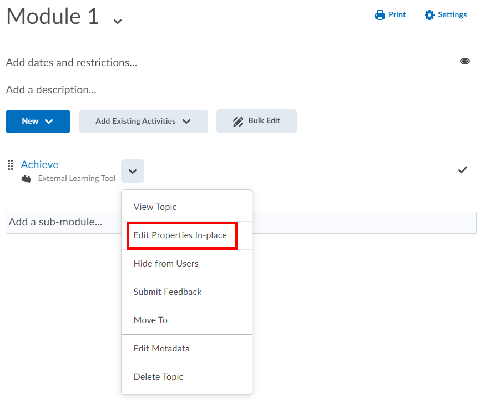Select Delete Topic from the context menu
Screen dimensions: 500x402
pyautogui.click(x=158, y=376)
